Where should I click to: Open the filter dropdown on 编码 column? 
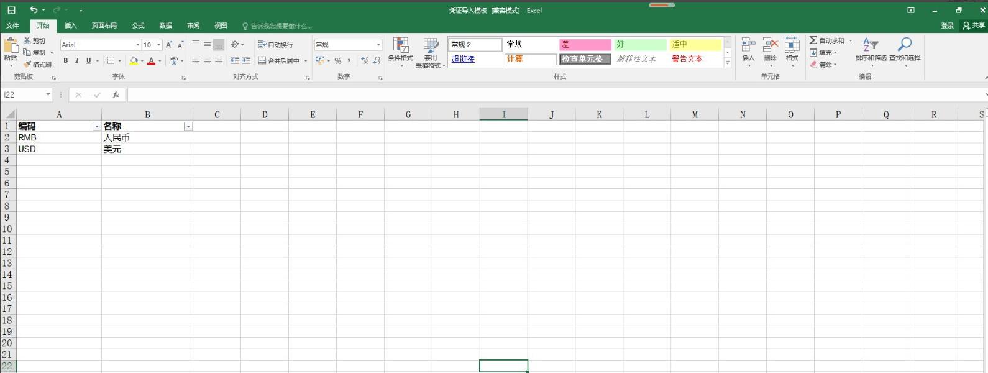pyautogui.click(x=96, y=126)
